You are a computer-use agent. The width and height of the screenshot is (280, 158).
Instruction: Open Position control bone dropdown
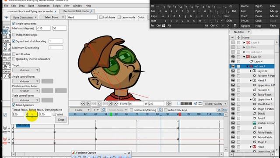tap(26, 91)
